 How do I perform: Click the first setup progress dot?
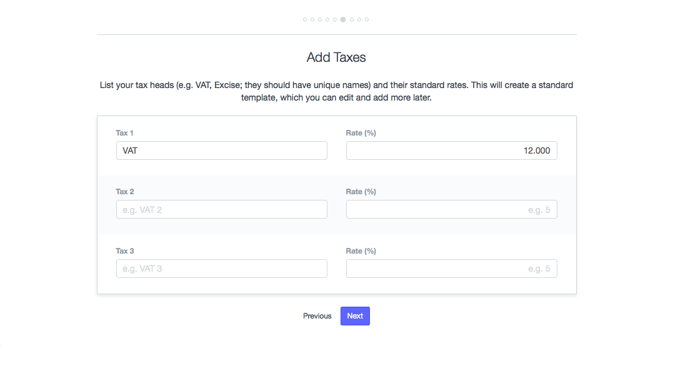[x=305, y=20]
